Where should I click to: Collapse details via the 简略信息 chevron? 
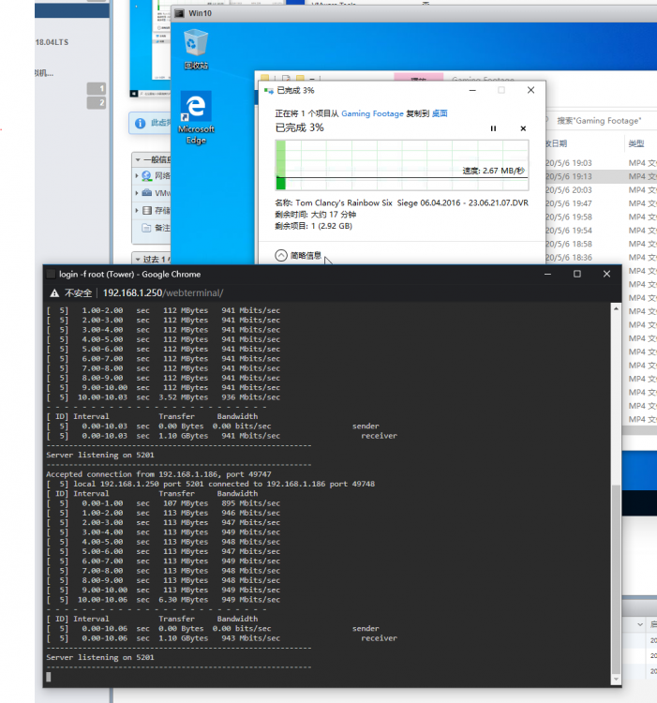(281, 256)
